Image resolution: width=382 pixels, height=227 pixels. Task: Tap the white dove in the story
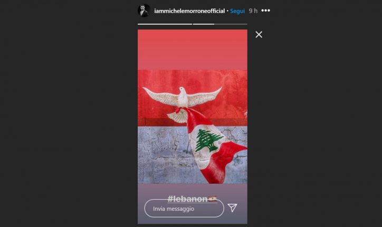coord(182,103)
